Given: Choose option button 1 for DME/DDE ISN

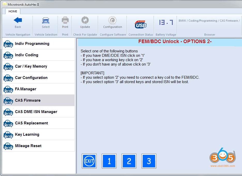Looking at the screenshot, I should (x=109, y=161).
